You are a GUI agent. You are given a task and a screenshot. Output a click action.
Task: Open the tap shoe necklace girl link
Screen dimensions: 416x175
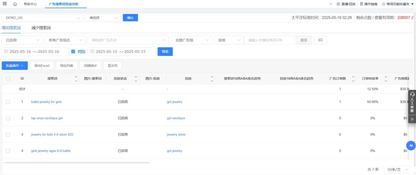47,118
